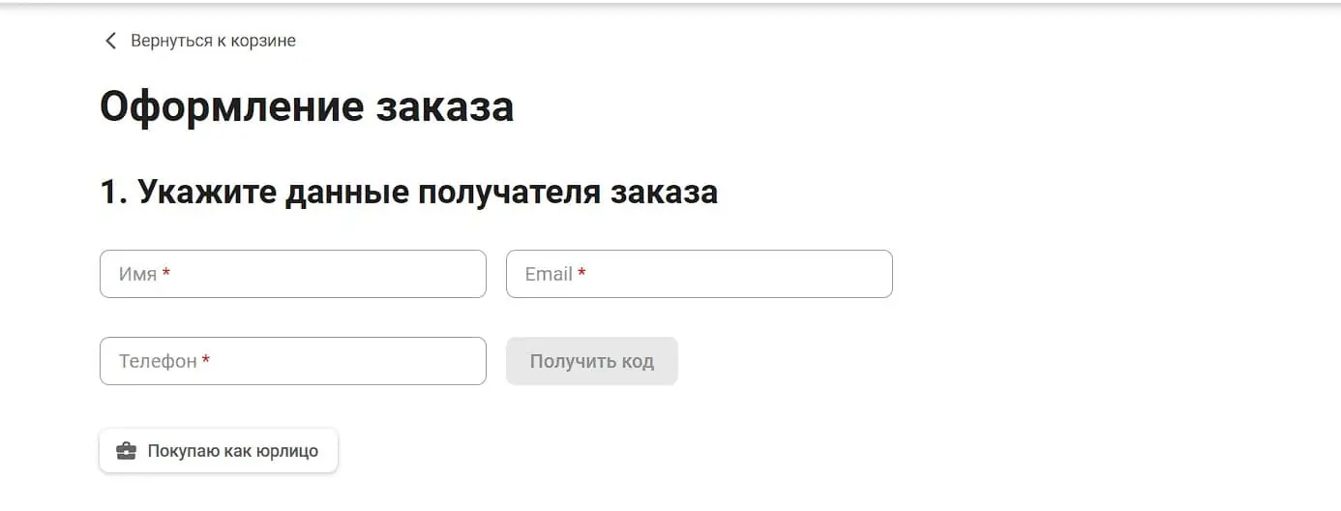Click the Укажите данные получателя заказа subheading
This screenshot has height=511, width=1341.
point(428,192)
